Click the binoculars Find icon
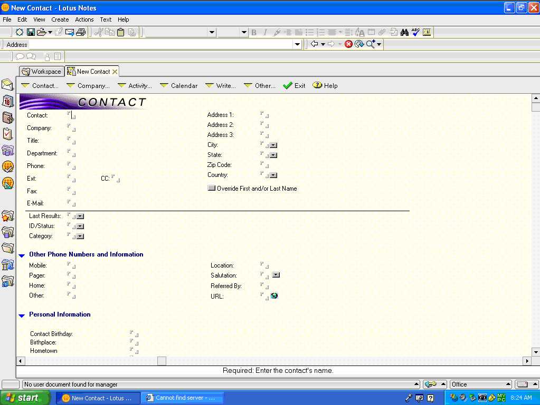This screenshot has height=405, width=540. click(x=404, y=32)
